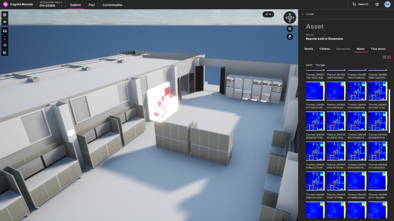The image size is (394, 221).
Task: Open the layers tool in left toolbar
Action: (5, 15)
